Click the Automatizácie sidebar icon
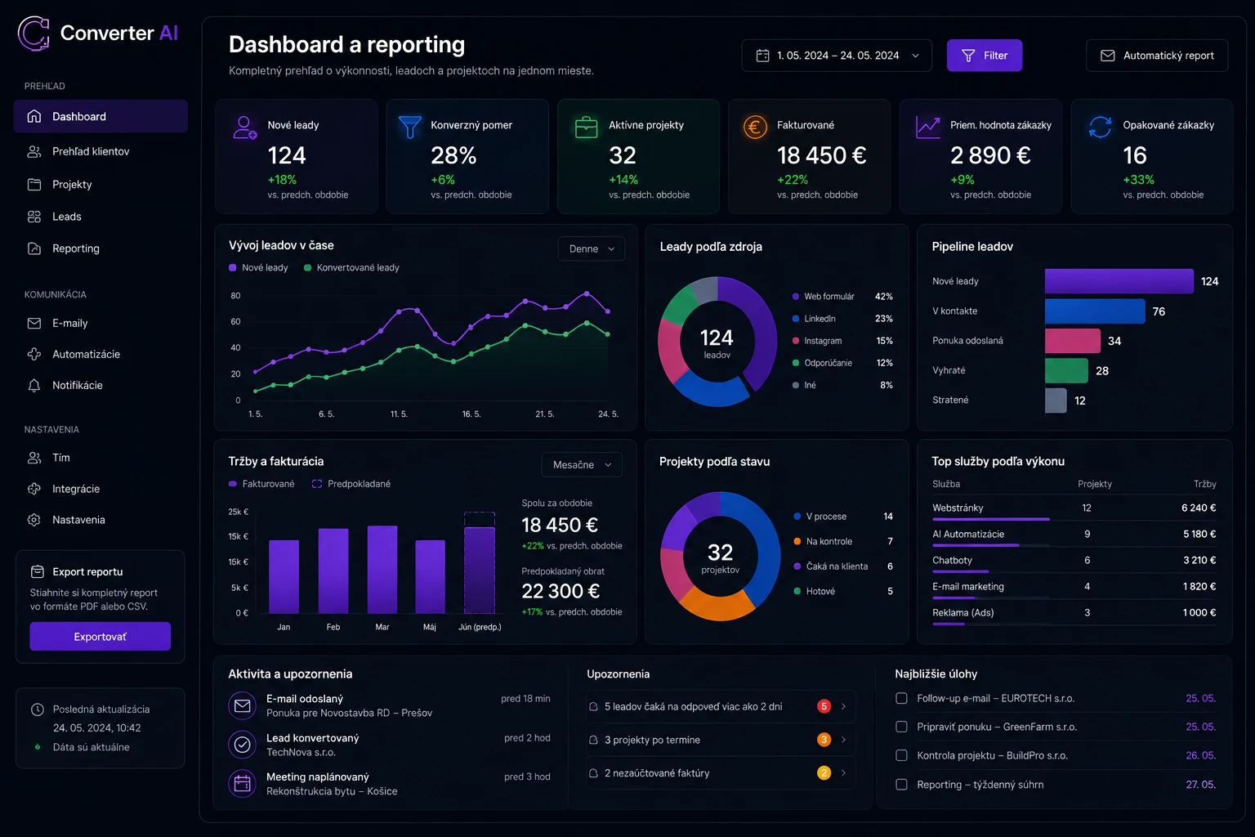Viewport: 1255px width, 837px height. (34, 354)
